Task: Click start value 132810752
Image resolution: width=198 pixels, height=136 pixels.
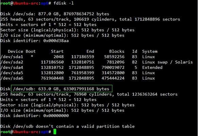Action: (52, 67)
